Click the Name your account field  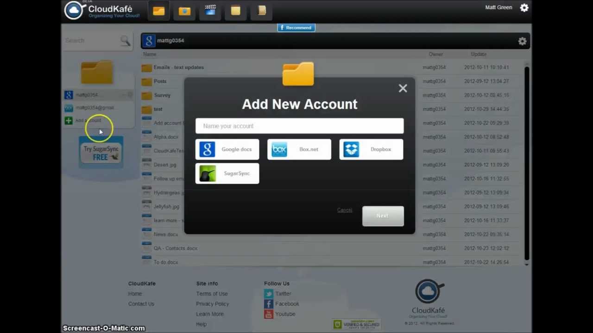pyautogui.click(x=299, y=126)
